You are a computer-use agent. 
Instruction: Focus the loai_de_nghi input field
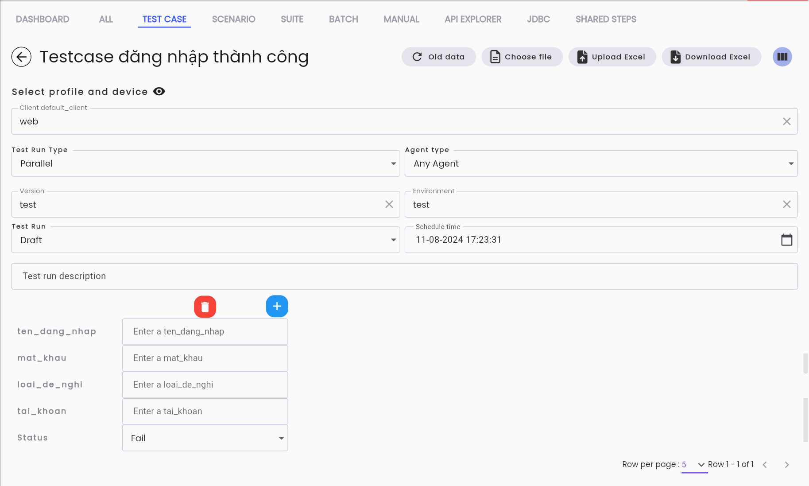(205, 385)
